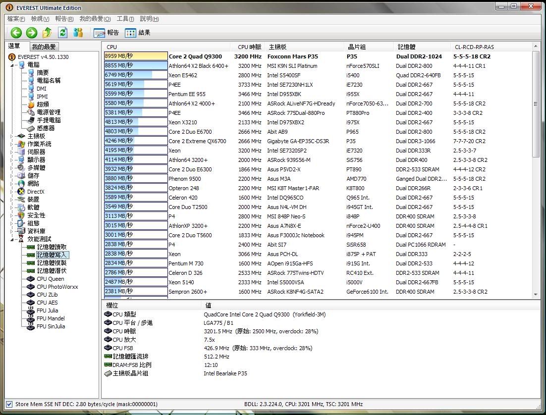Select the 感應器 sensor icon
The width and height of the screenshot is (546, 415).
tap(31, 128)
